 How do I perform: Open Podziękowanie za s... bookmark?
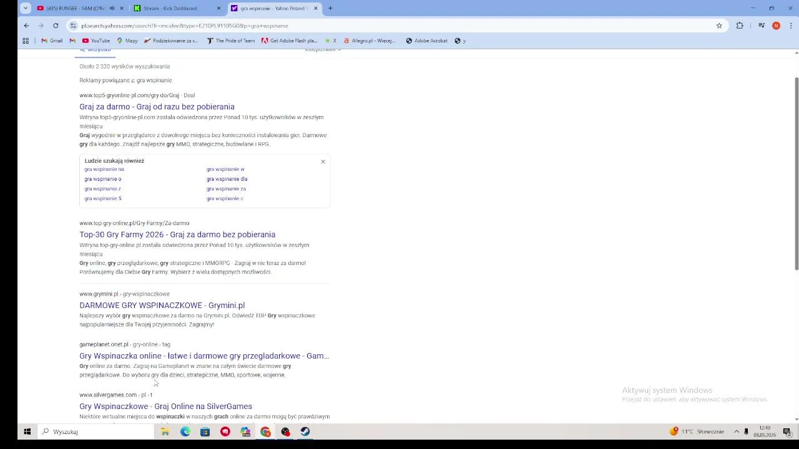pos(170,41)
